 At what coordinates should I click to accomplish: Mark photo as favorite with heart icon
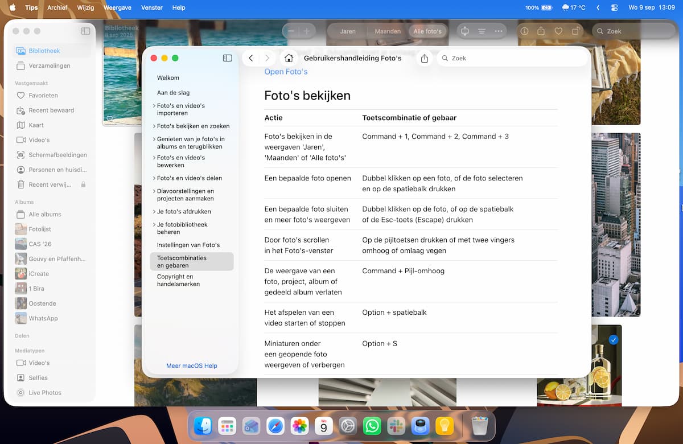pyautogui.click(x=558, y=31)
